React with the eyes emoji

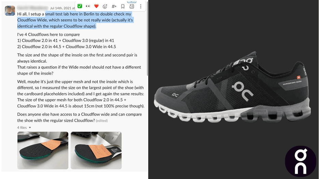click(x=88, y=6)
